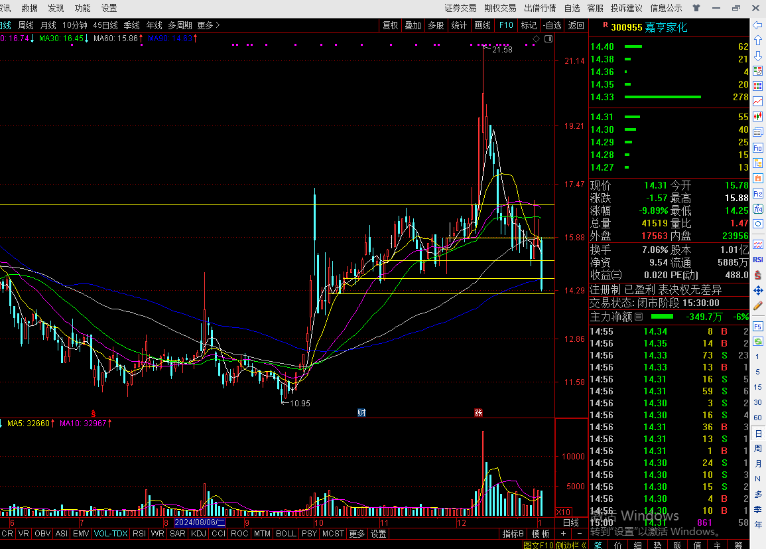The image size is (766, 549).
Task: Select the candlestick chart icon in sidebar
Action: click(758, 116)
